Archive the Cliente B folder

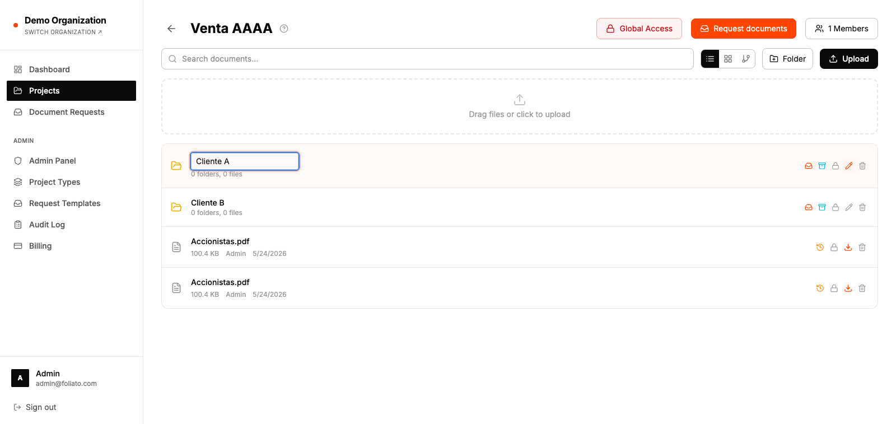pyautogui.click(x=822, y=207)
